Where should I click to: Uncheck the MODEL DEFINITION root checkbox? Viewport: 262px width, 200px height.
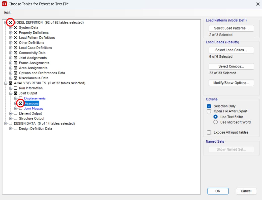coord(10,22)
